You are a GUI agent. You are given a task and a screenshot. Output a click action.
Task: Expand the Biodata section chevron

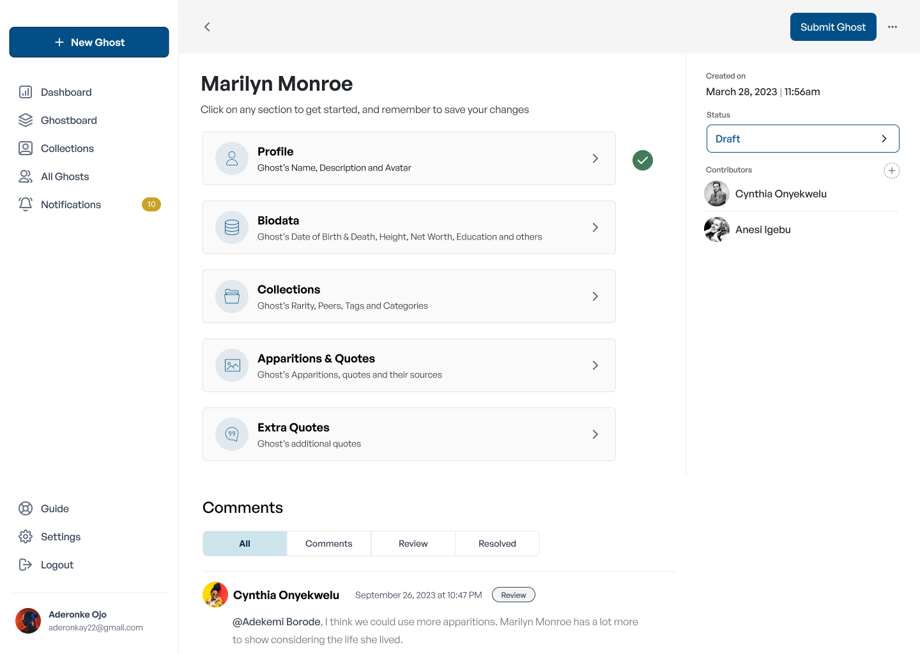point(595,227)
